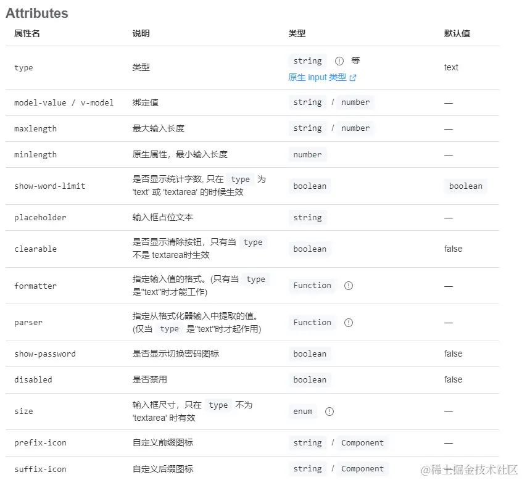Image resolution: width=522 pixels, height=480 pixels.
Task: Click the external-link icon after 原生 input 类型
Action: [x=353, y=78]
